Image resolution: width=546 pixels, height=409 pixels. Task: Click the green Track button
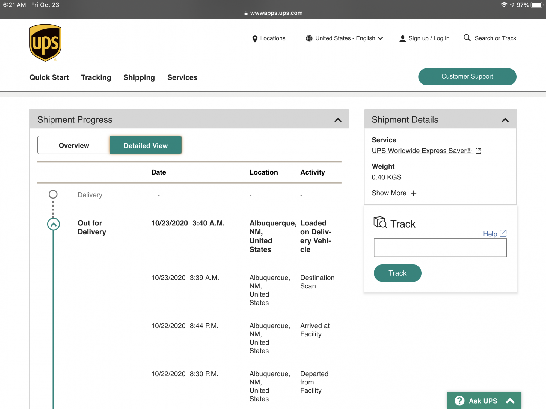tap(397, 273)
